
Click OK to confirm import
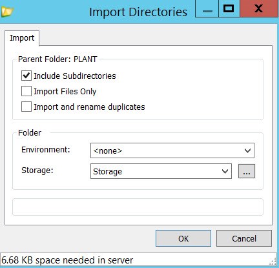(x=183, y=238)
